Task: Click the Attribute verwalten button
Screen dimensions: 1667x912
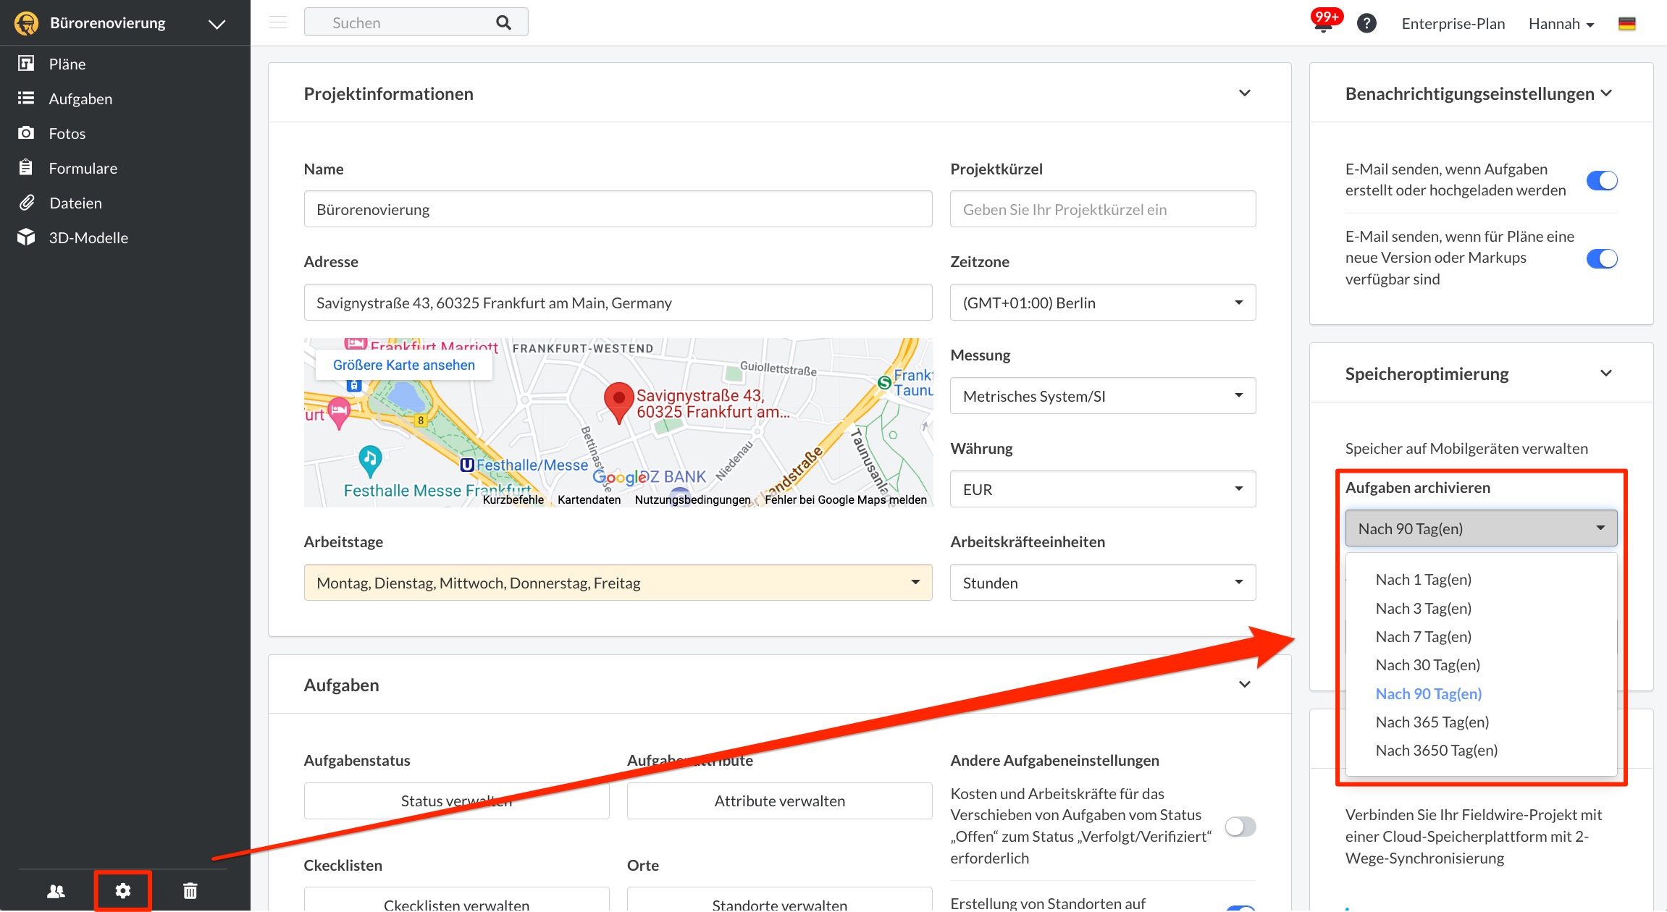Action: pos(779,801)
